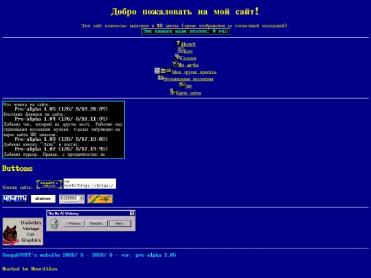This screenshot has height=278, width=371.
Task: Click the Previous button in the webring
Action: 74,224
